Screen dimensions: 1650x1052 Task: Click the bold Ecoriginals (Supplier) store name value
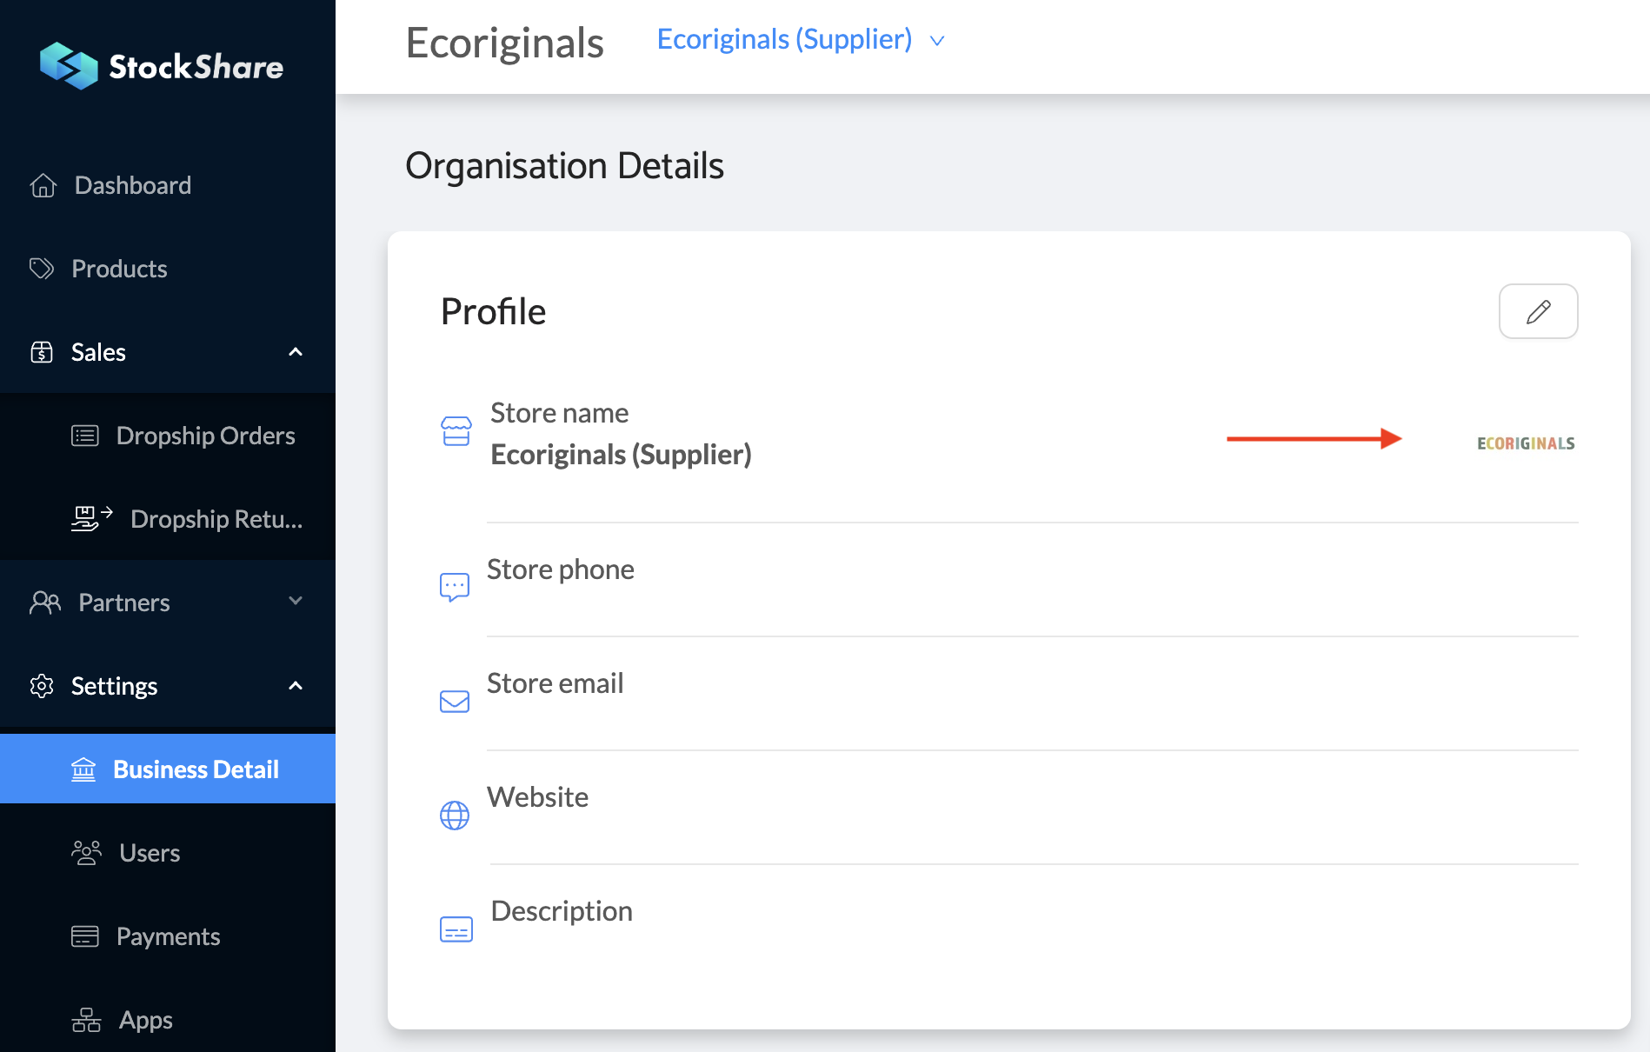pyautogui.click(x=621, y=455)
